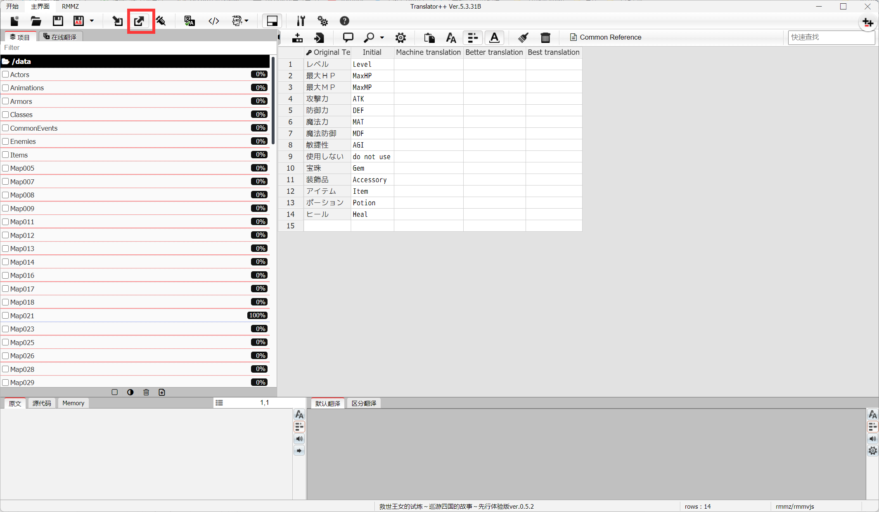The image size is (879, 512).
Task: Open the project folder icon
Action: pos(36,21)
